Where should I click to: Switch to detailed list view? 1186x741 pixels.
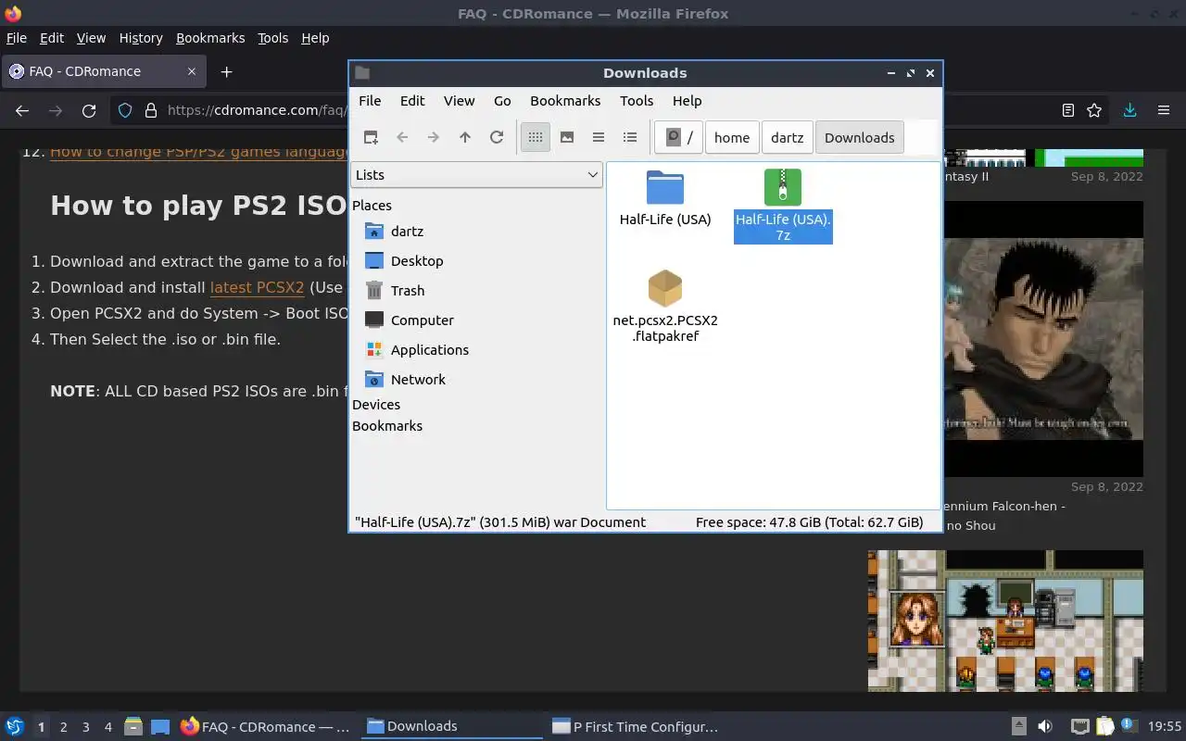pos(630,137)
